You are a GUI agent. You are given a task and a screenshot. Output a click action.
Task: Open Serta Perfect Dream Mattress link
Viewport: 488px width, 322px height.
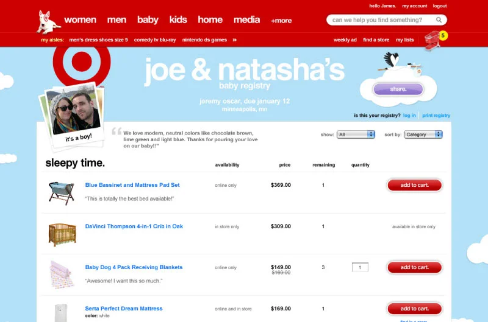[x=124, y=309]
